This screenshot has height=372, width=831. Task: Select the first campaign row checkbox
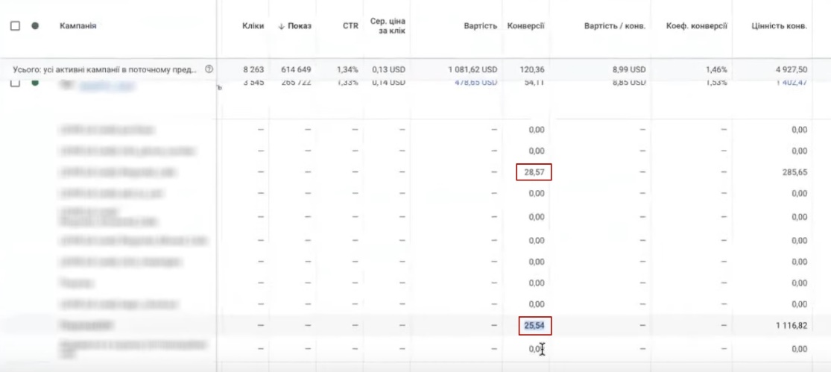[x=15, y=83]
